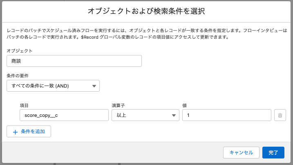The height and width of the screenshot is (165, 293).
Task: Click the 項目 column label
Action: pos(24,106)
